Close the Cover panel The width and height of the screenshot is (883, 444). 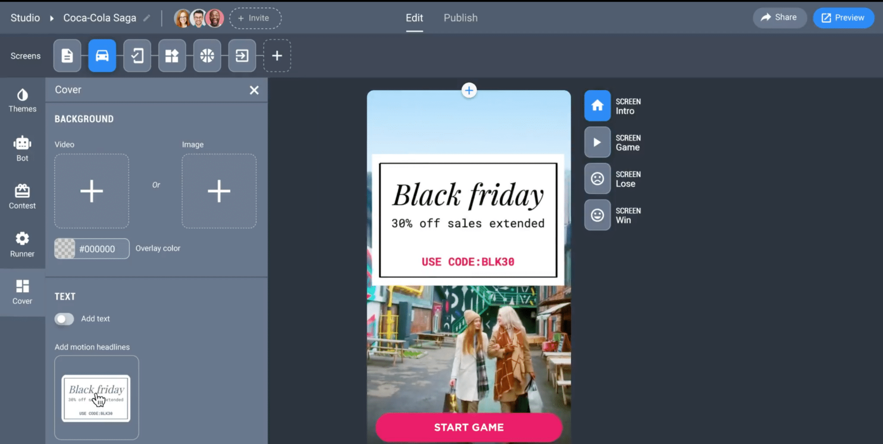pyautogui.click(x=254, y=90)
